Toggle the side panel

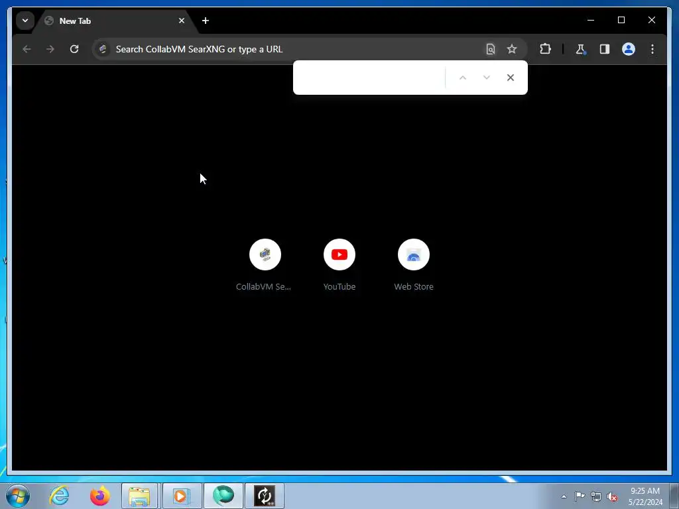pos(605,49)
